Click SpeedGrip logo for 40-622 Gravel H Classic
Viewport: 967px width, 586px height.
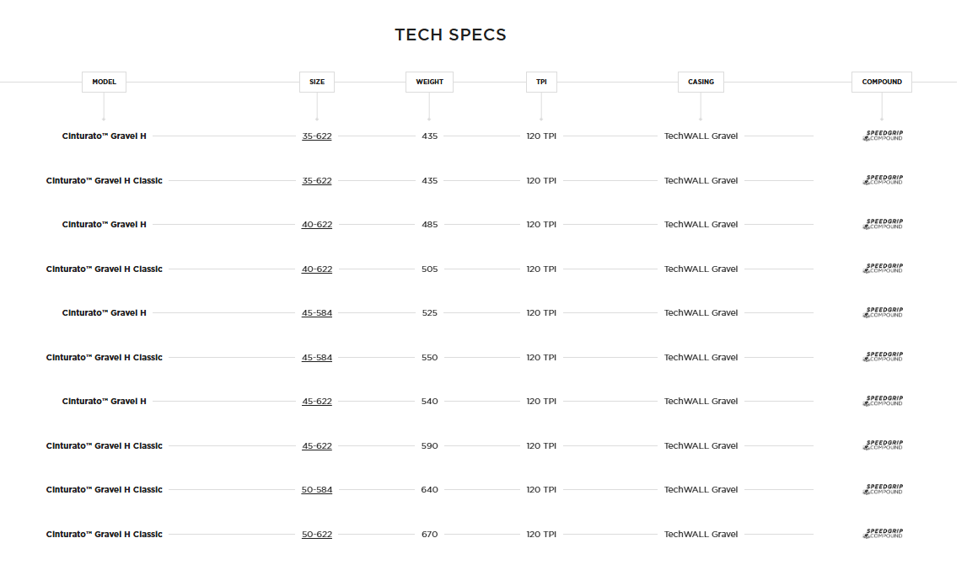pos(883,269)
